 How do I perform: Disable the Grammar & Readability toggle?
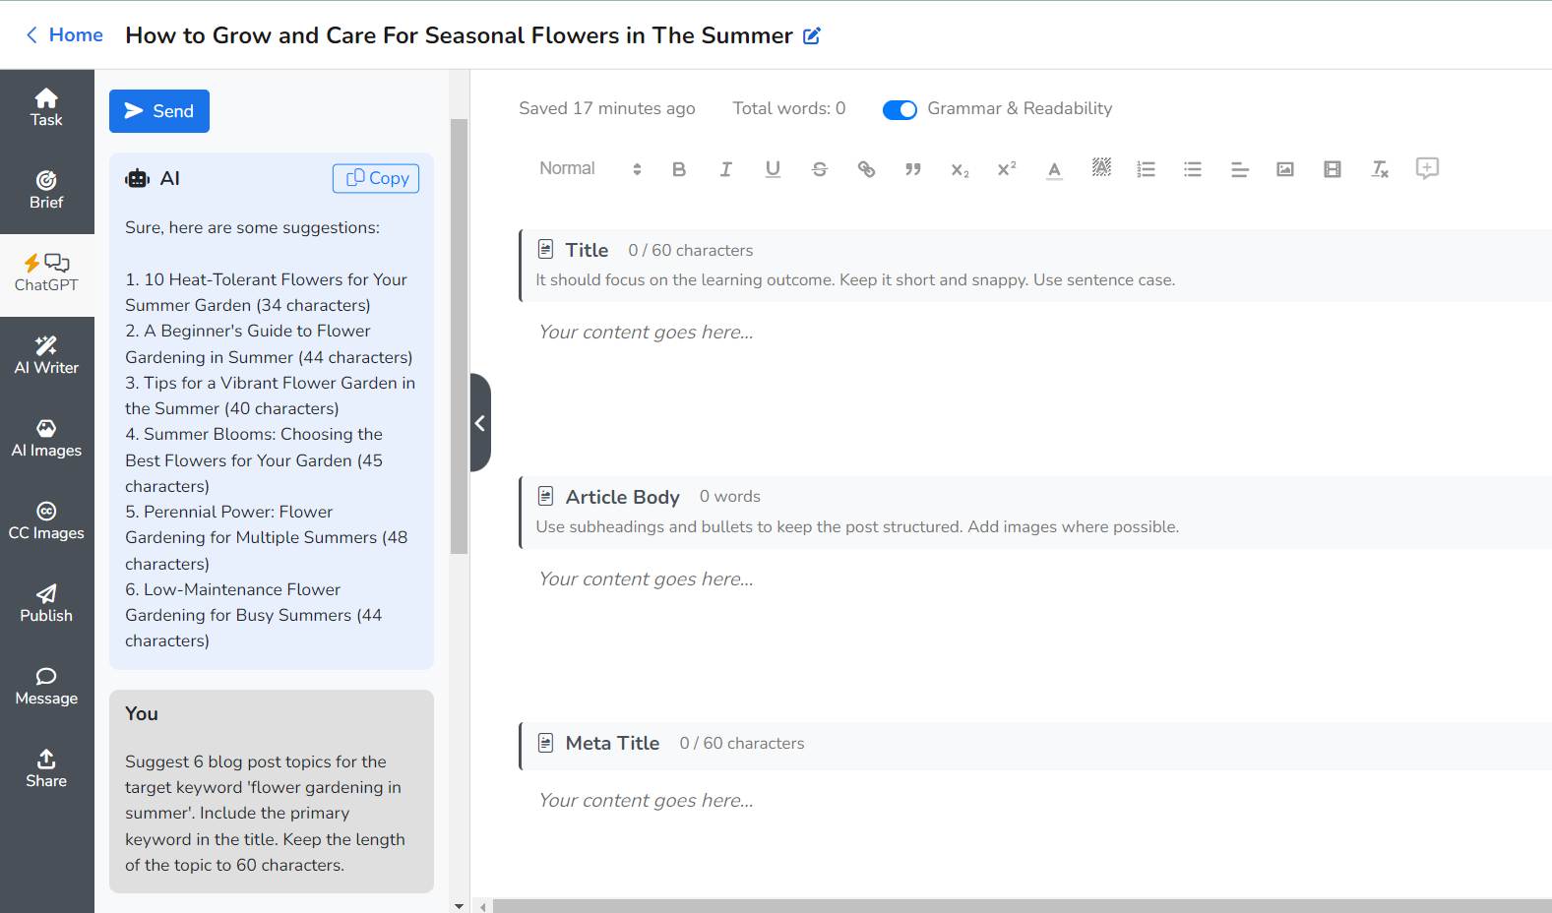(x=899, y=109)
